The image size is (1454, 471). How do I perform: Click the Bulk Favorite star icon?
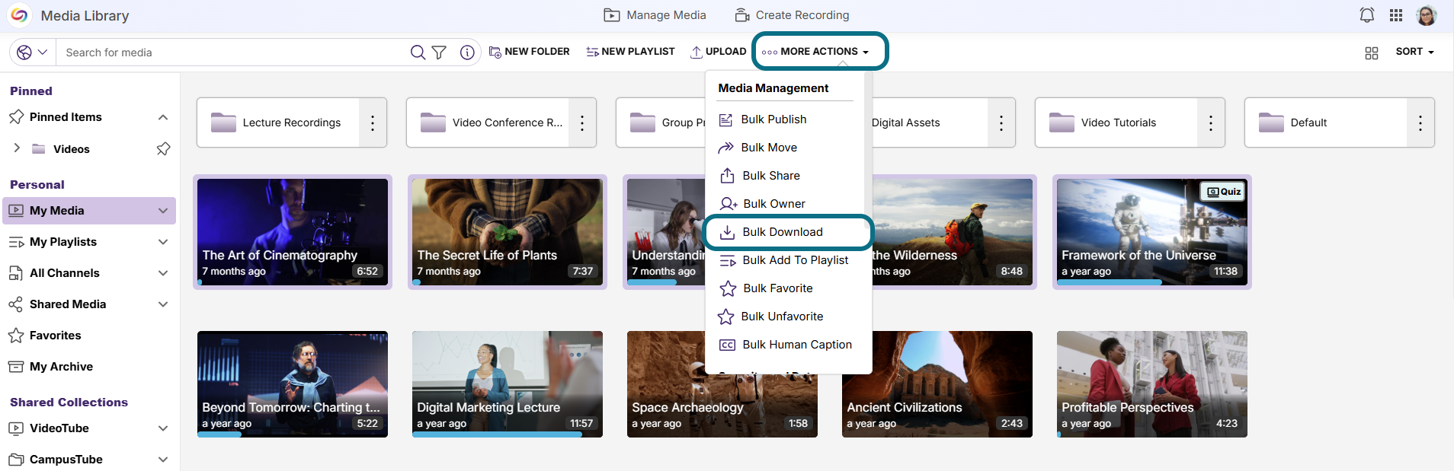(729, 288)
